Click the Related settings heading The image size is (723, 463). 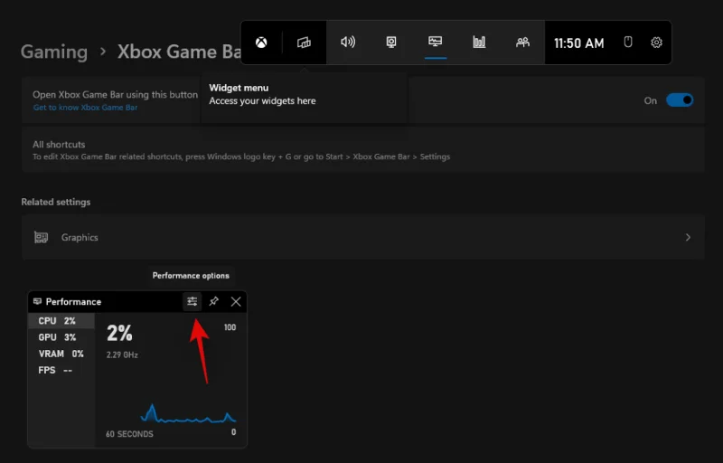56,202
